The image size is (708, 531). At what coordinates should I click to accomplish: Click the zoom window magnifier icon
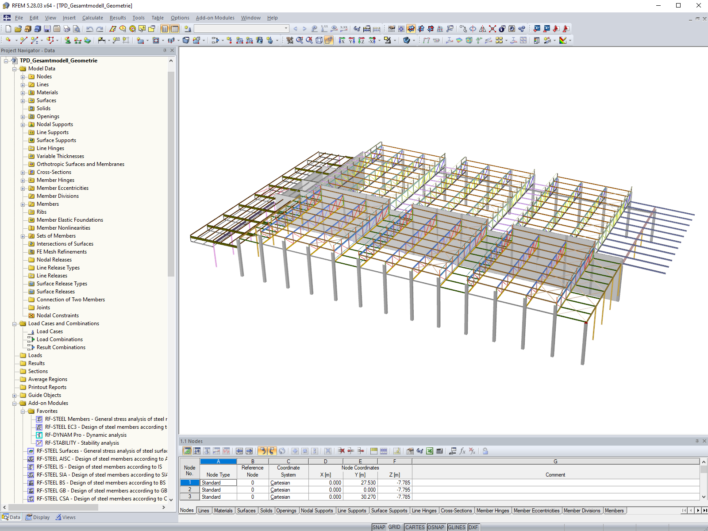coord(300,40)
